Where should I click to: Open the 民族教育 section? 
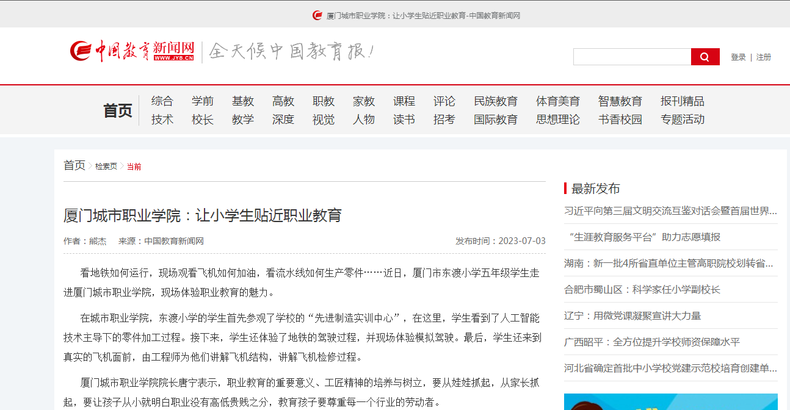coord(496,101)
